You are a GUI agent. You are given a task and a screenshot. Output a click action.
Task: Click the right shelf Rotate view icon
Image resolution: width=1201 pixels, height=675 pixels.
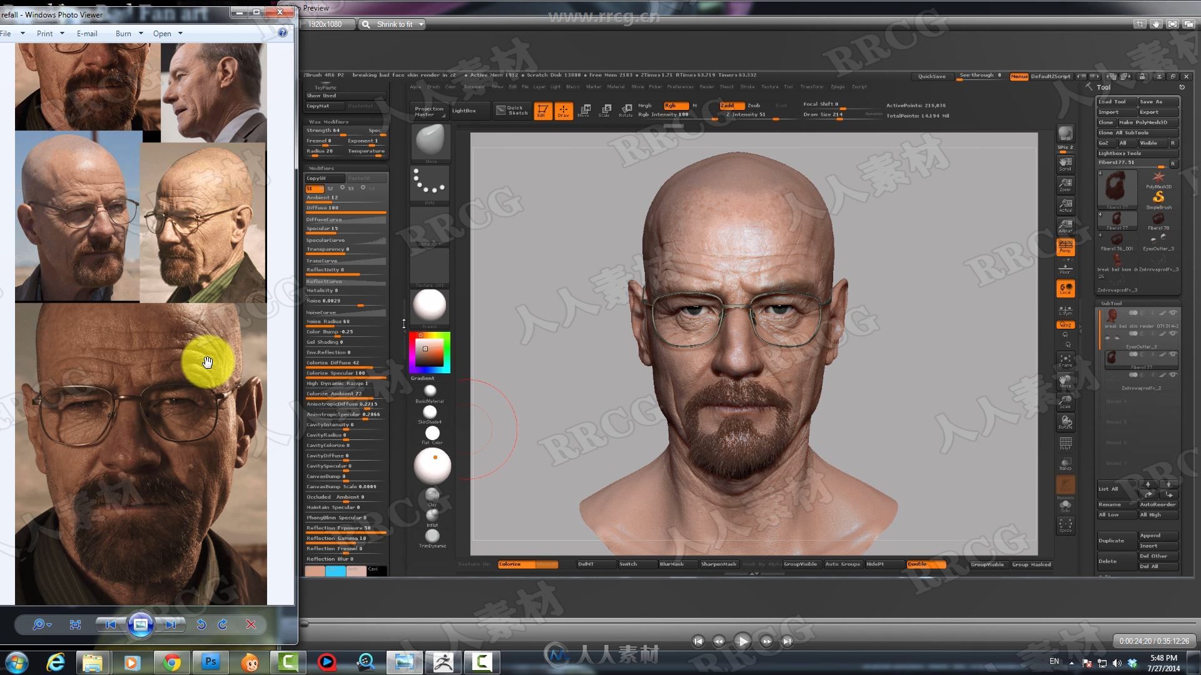[x=1065, y=422]
